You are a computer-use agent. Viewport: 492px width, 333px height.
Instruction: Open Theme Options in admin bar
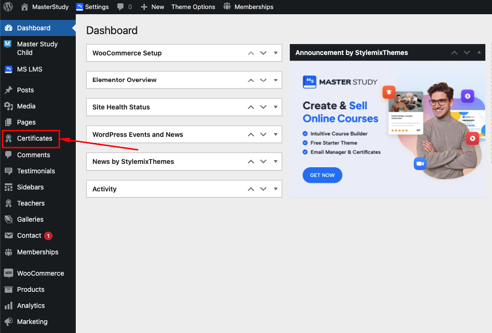193,7
